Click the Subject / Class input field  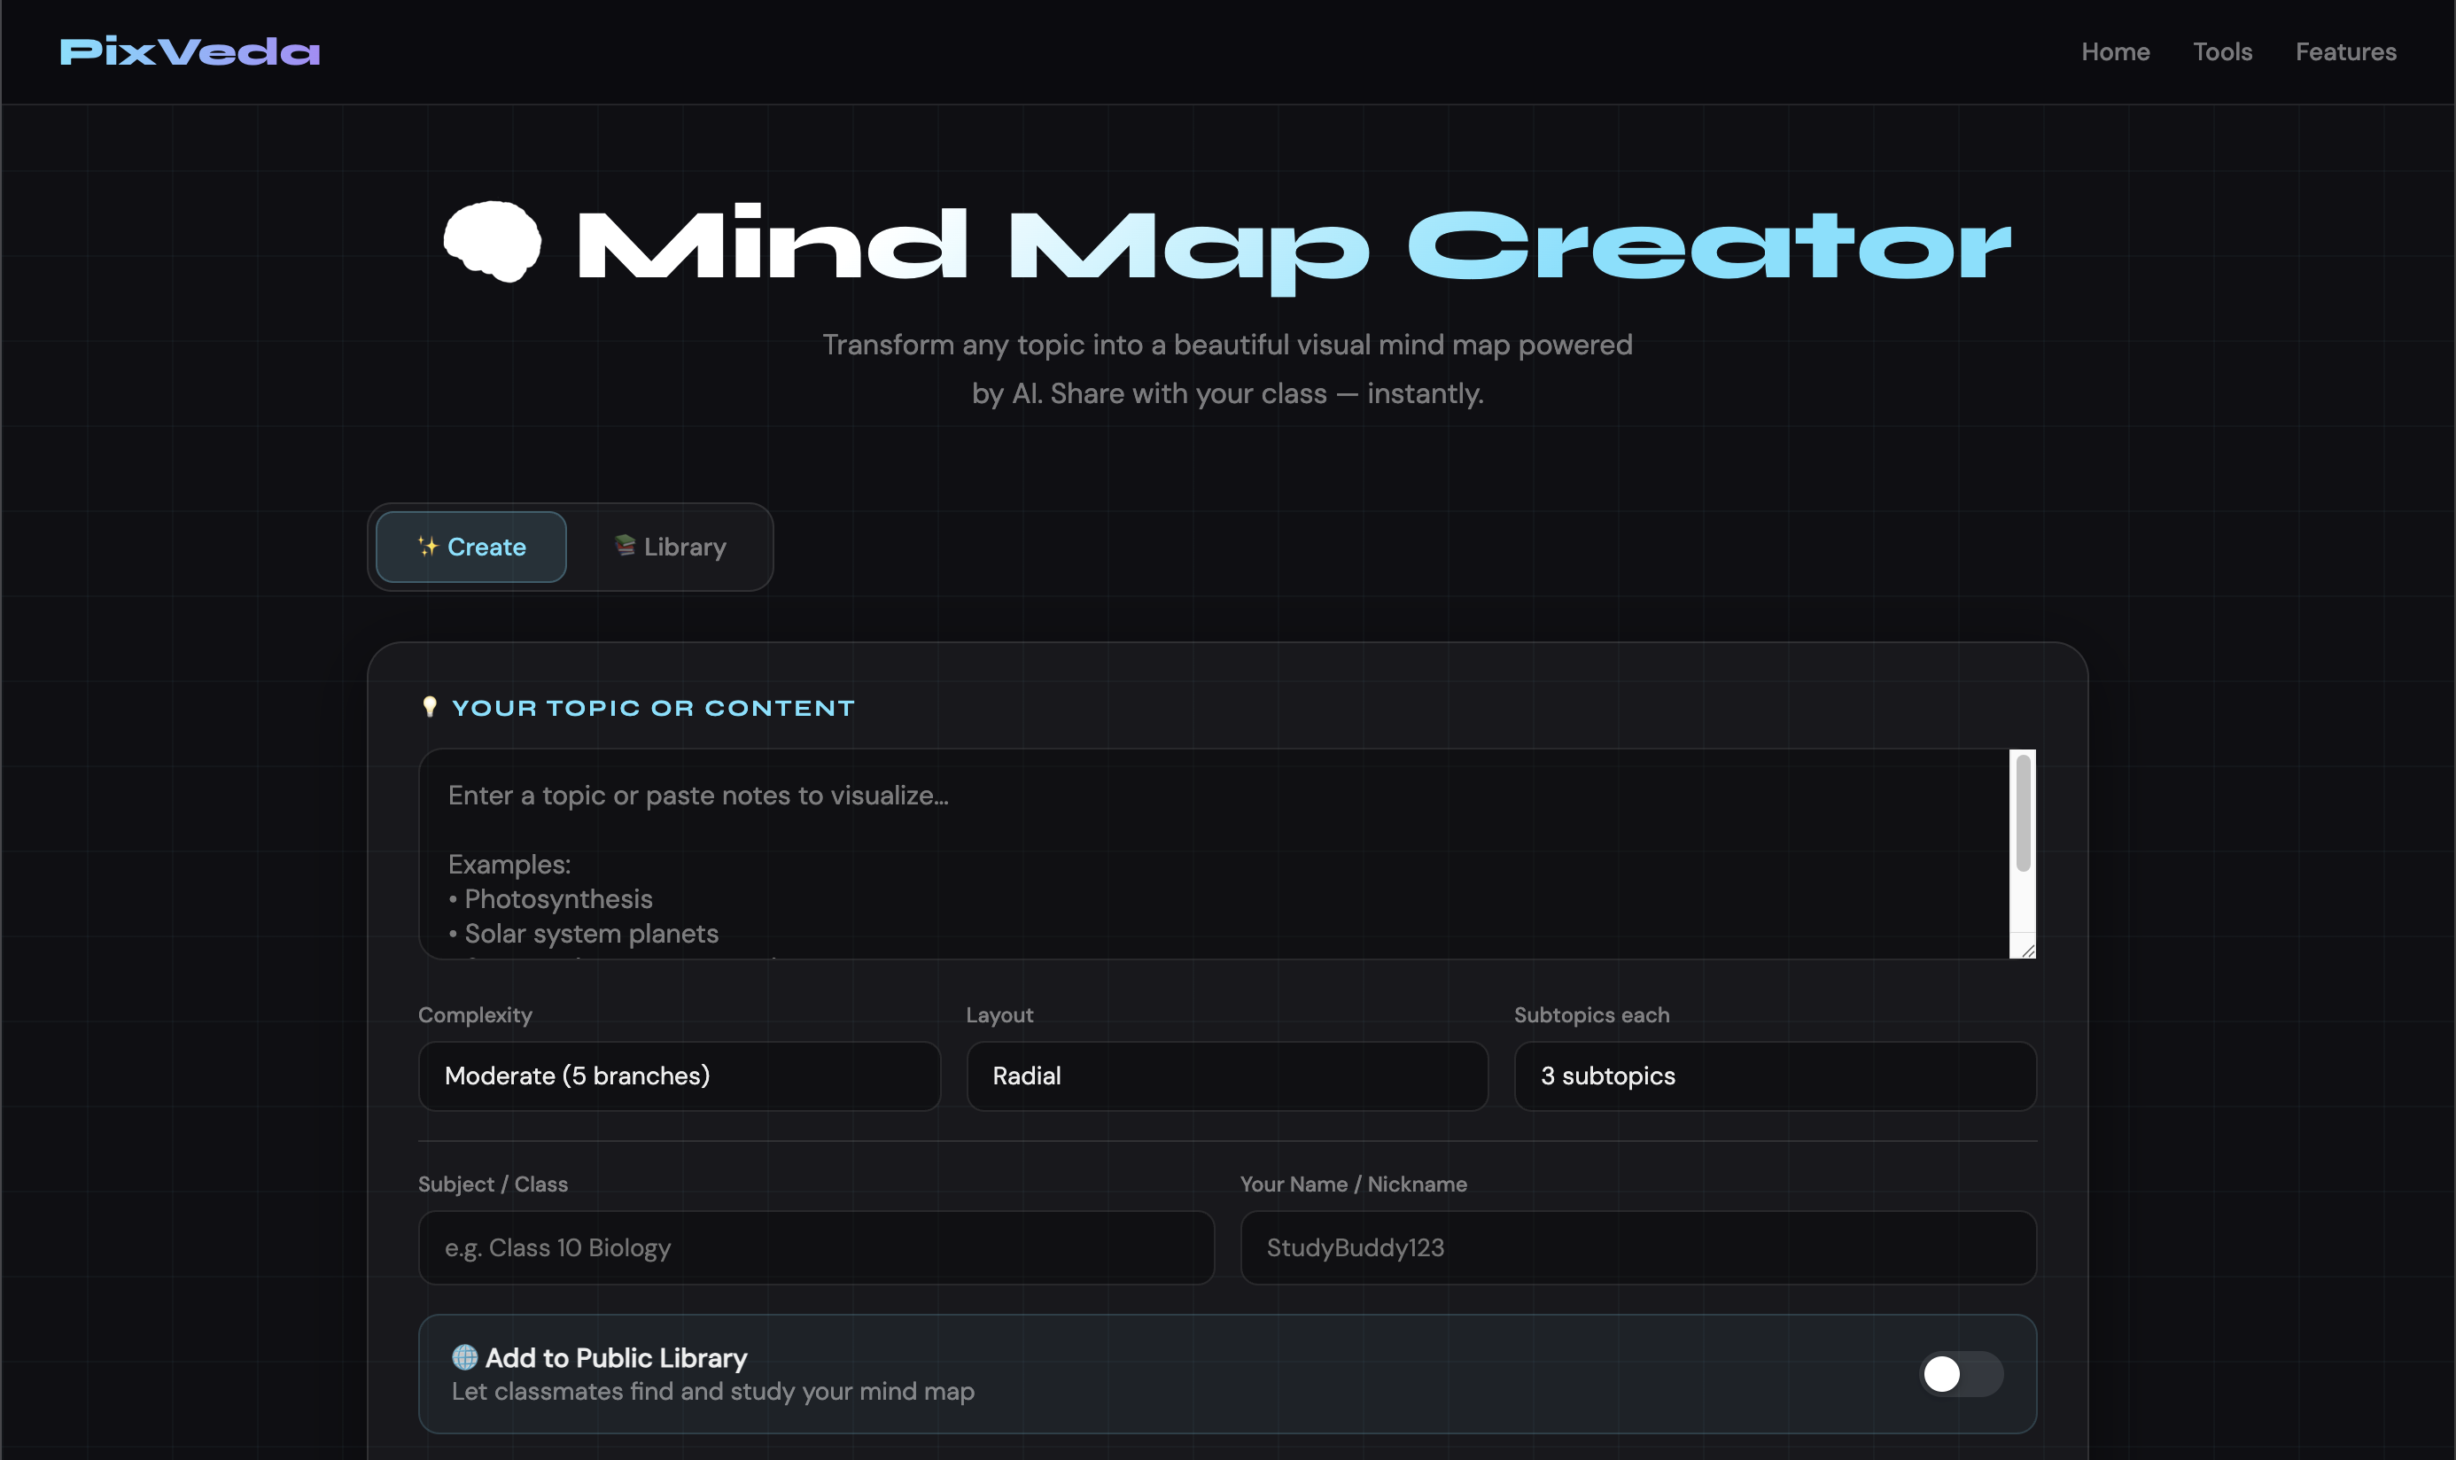[x=817, y=1246]
